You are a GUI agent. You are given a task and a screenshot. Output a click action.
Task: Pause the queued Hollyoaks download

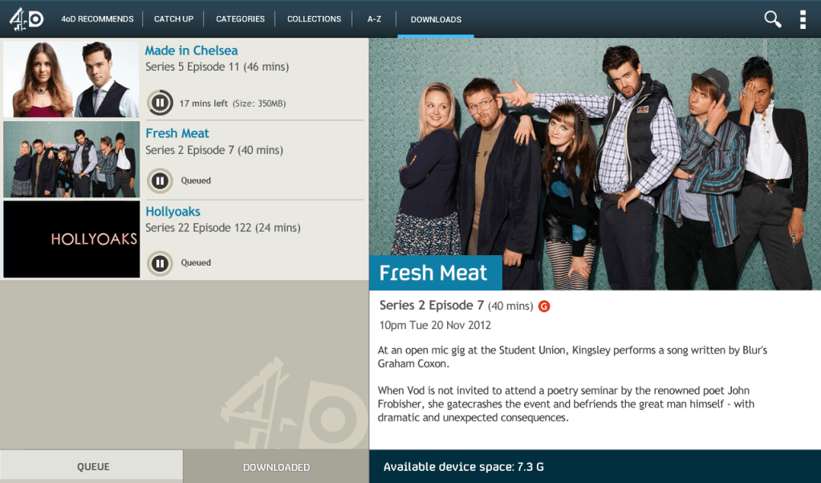tap(160, 262)
